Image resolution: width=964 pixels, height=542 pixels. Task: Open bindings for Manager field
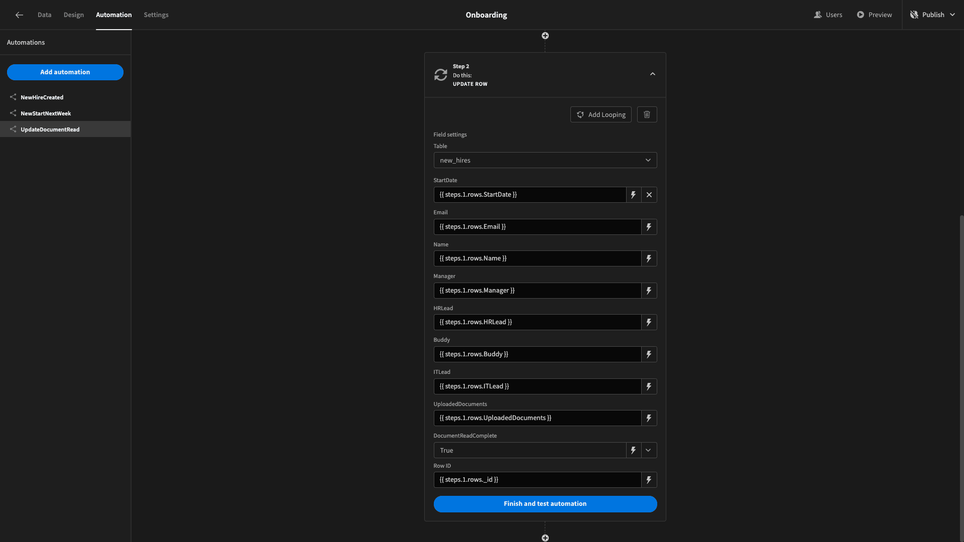point(649,291)
